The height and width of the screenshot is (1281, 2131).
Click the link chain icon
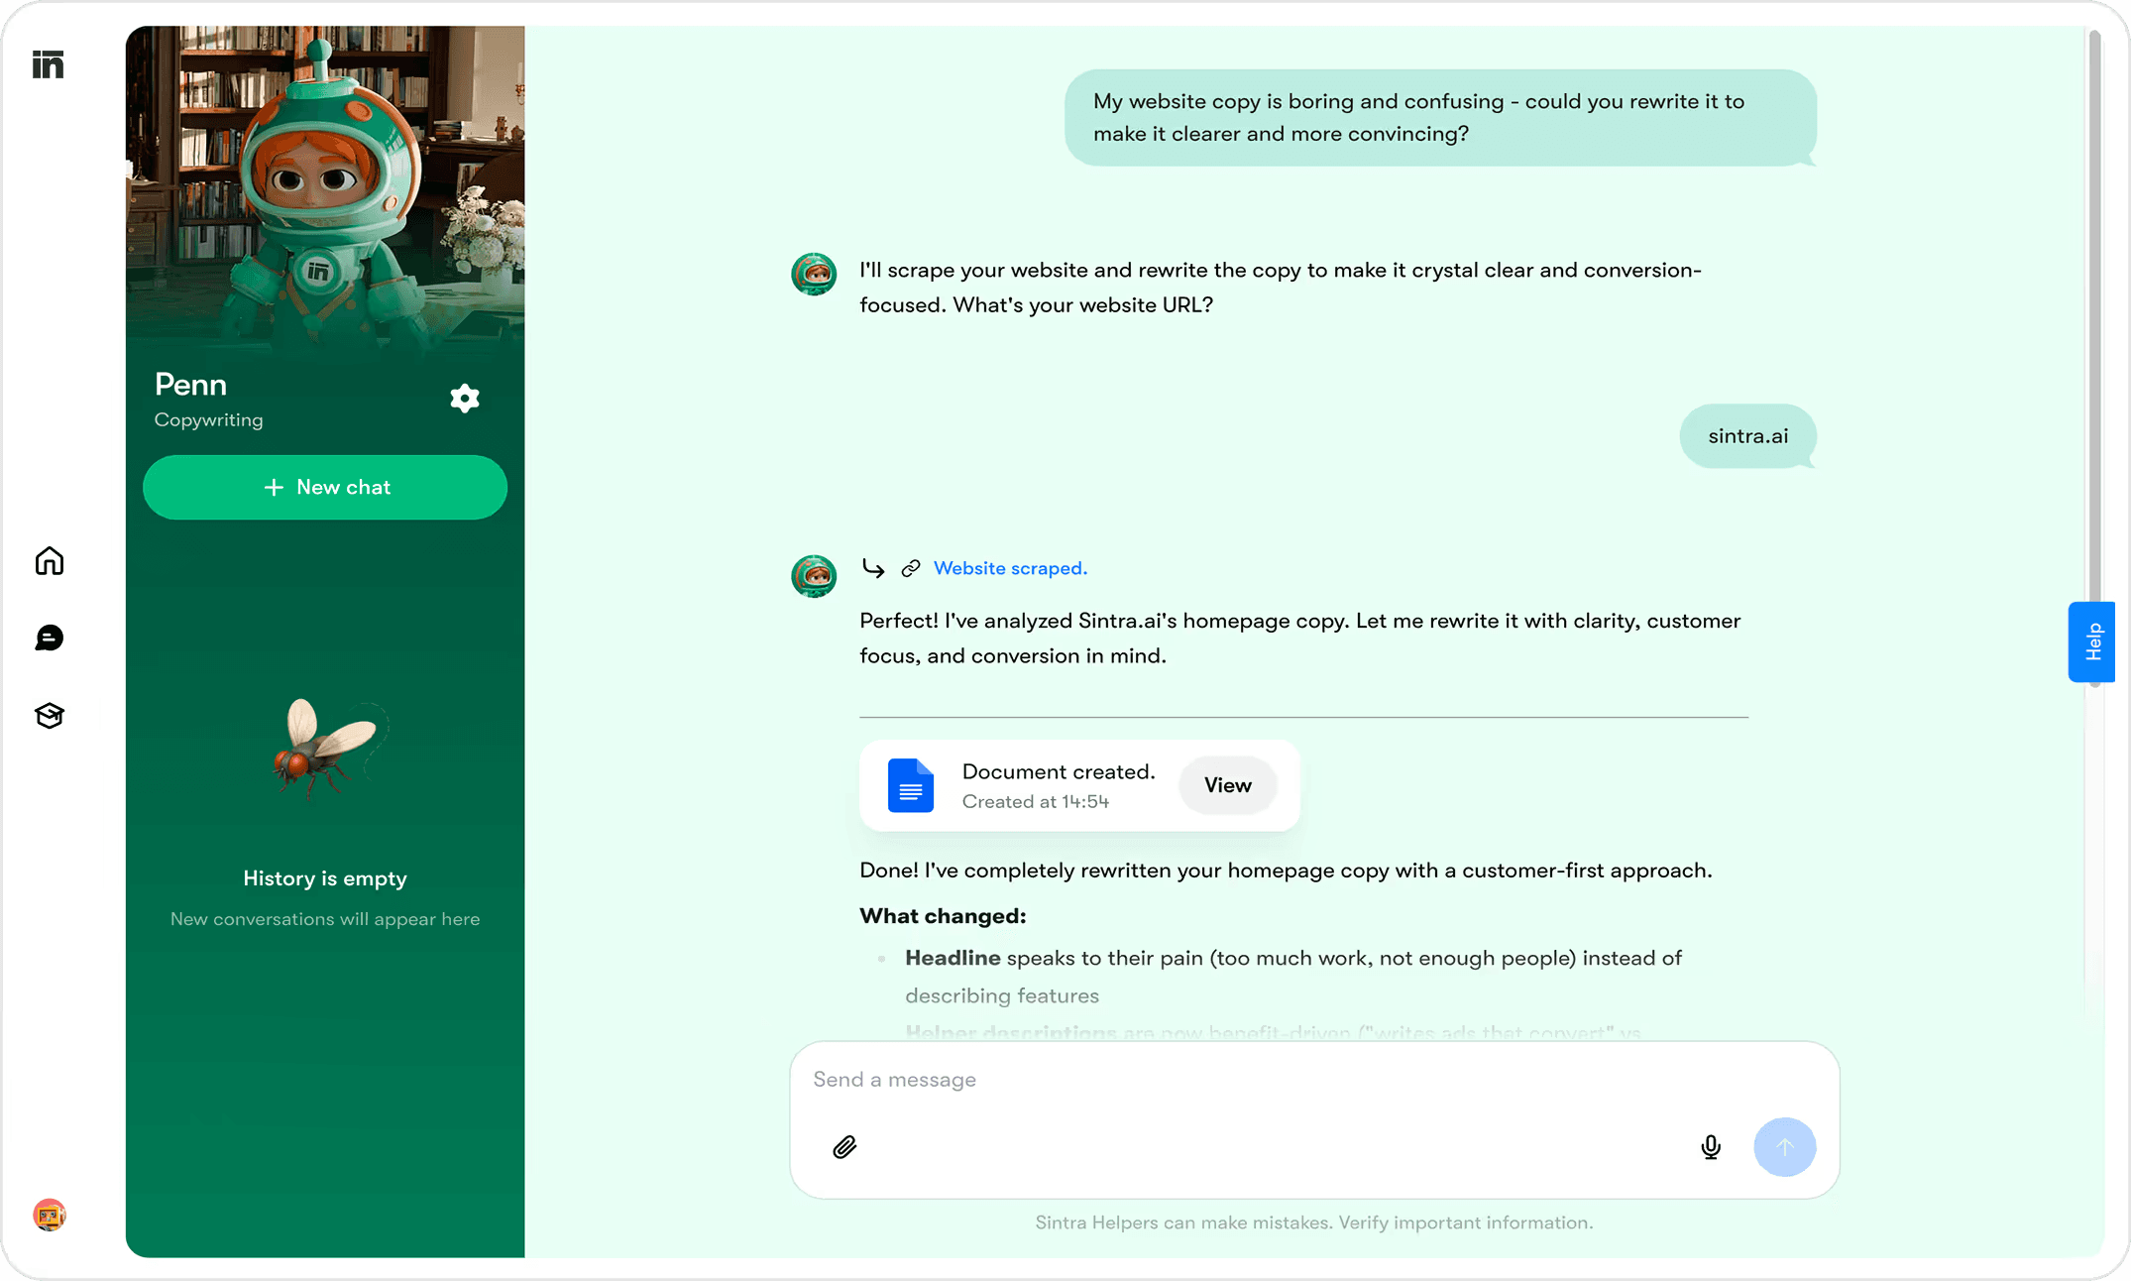[910, 568]
